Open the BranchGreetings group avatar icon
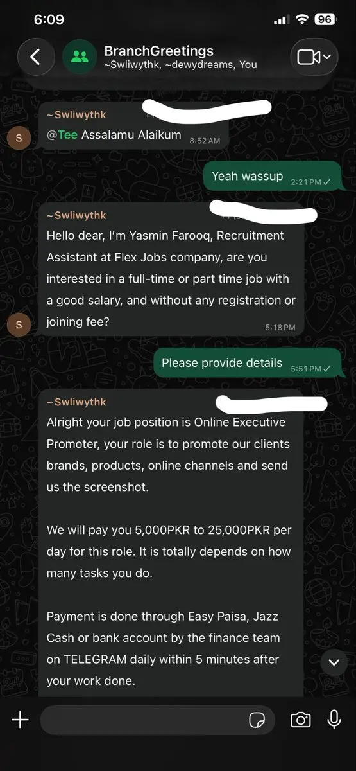The image size is (356, 771). (x=80, y=57)
